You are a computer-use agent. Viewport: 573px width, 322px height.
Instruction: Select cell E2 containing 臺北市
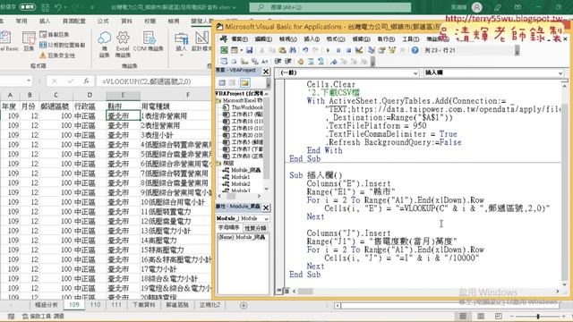(x=124, y=115)
